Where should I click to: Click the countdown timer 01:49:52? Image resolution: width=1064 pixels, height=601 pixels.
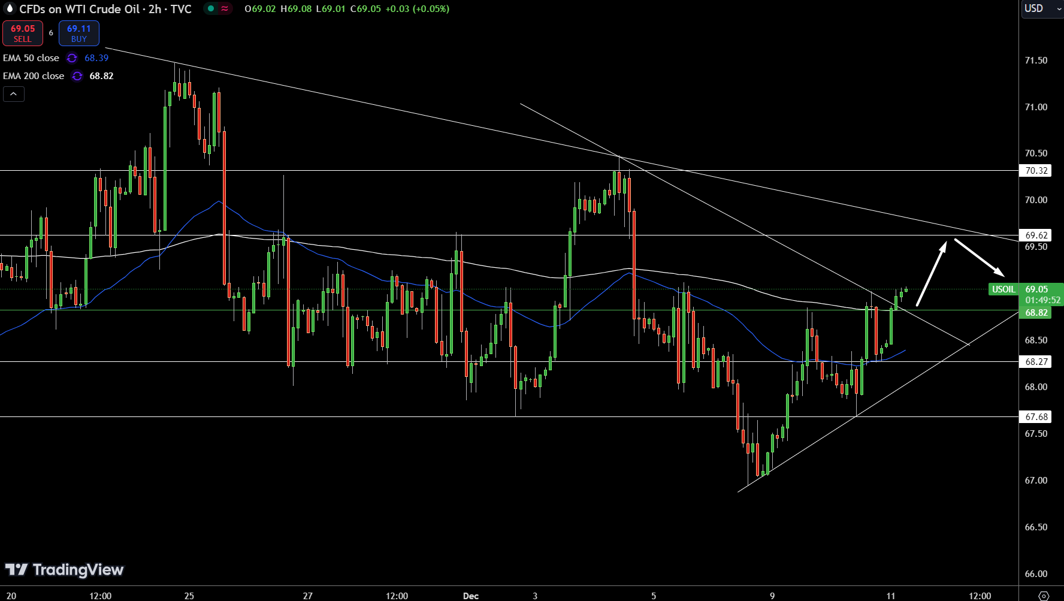point(1043,300)
